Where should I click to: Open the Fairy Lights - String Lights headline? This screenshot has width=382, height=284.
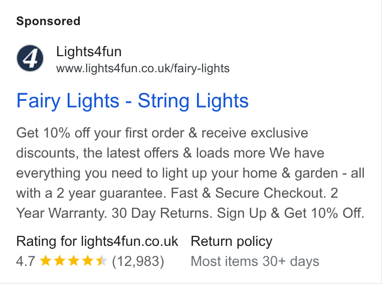tap(132, 101)
